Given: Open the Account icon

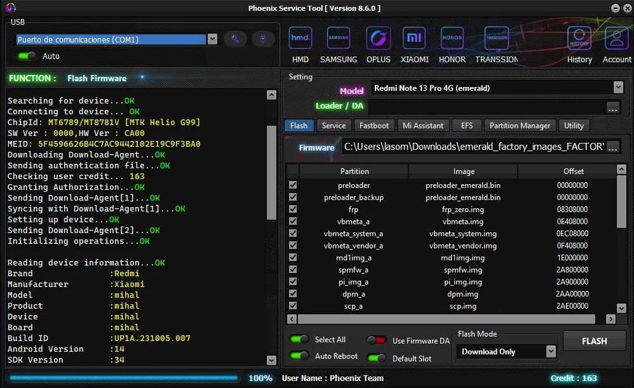Looking at the screenshot, I should 617,38.
